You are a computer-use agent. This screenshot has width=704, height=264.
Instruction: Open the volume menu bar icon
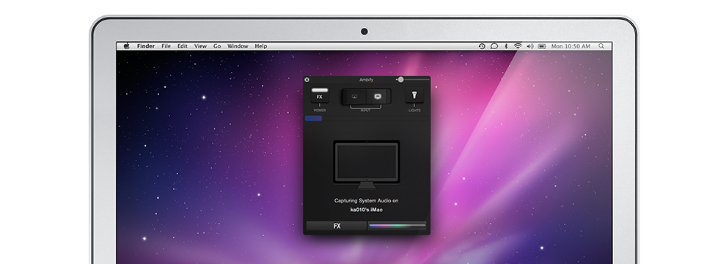coord(529,45)
